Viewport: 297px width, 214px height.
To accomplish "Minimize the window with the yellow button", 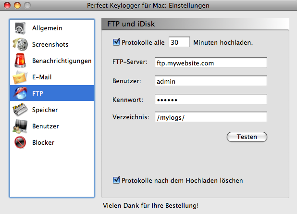I will pyautogui.click(x=17, y=5).
